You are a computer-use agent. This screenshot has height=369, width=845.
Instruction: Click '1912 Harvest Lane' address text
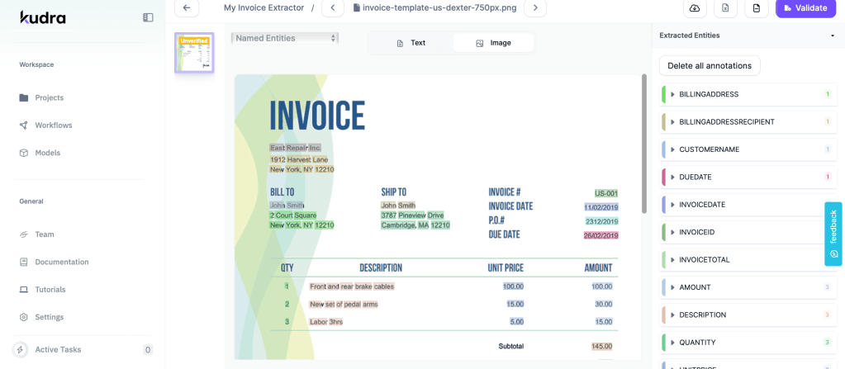(299, 159)
